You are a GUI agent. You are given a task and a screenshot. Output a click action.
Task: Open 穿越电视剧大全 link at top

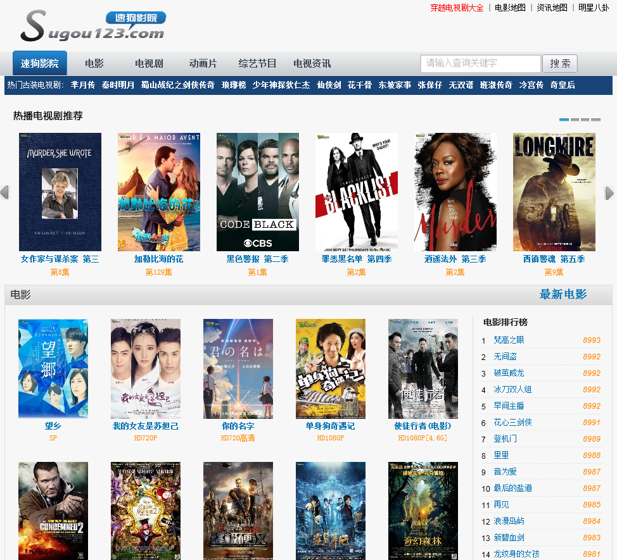point(457,8)
